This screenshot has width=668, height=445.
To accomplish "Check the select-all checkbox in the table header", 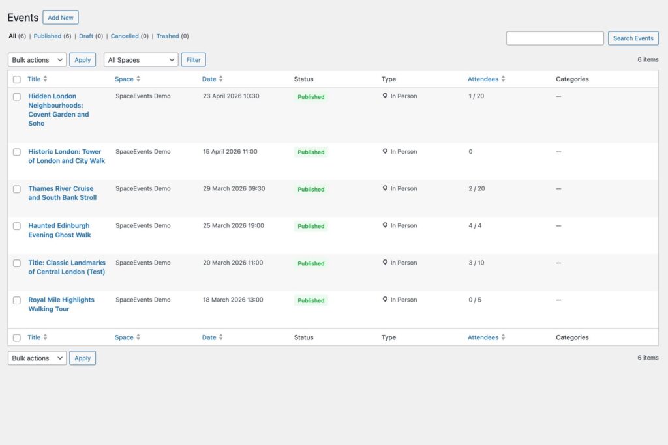I will click(17, 79).
